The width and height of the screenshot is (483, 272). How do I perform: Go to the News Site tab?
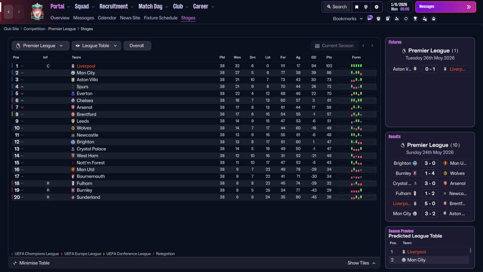pos(130,18)
